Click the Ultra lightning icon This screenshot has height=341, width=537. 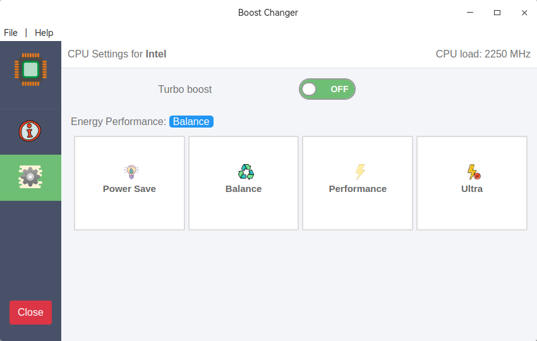pyautogui.click(x=473, y=172)
